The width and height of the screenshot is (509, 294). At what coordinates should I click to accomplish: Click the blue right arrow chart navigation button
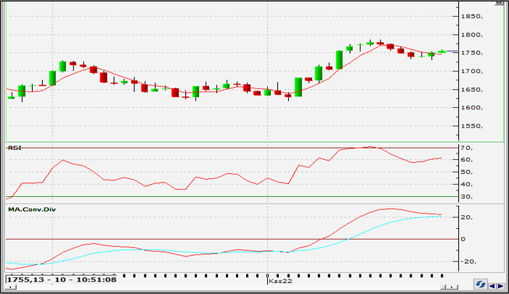(x=501, y=286)
